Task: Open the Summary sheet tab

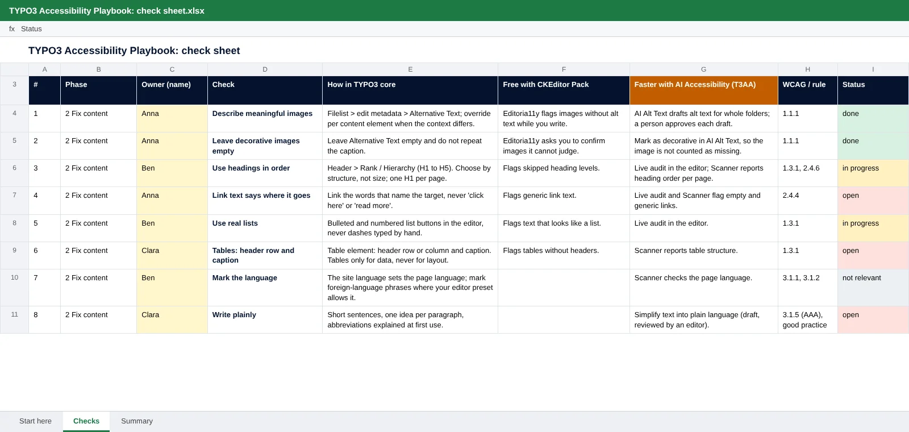Action: tap(137, 421)
